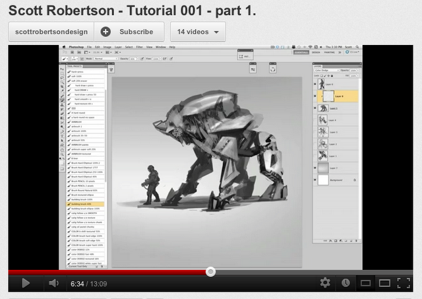
Task: Click the delete tool preset trash icon
Action: pos(102,267)
